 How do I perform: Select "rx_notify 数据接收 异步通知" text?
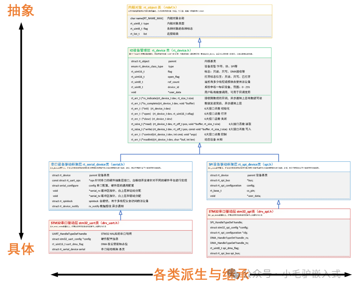click(106, 206)
